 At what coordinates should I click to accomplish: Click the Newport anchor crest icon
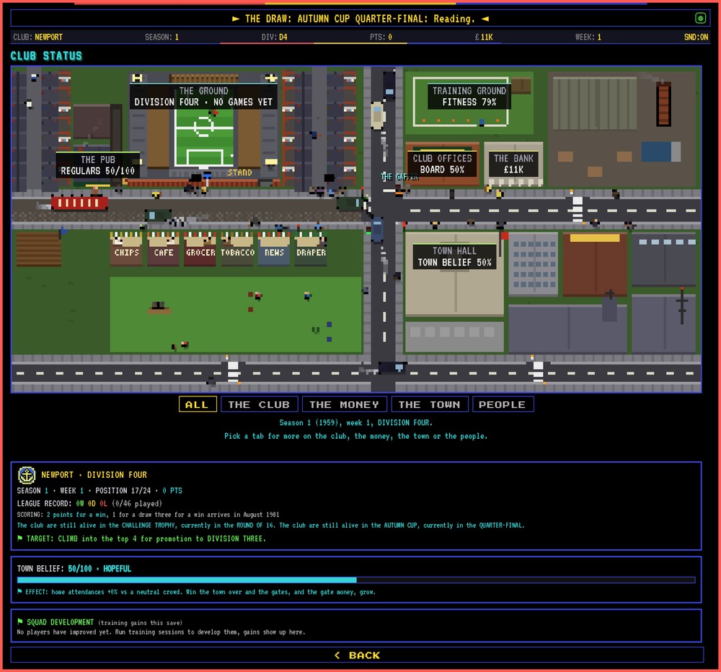pos(27,475)
